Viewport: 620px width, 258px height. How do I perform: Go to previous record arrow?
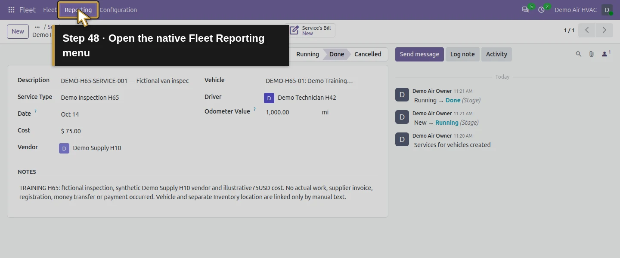point(587,30)
